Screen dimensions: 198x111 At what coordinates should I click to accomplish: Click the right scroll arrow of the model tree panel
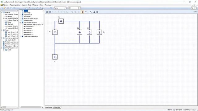(42, 107)
